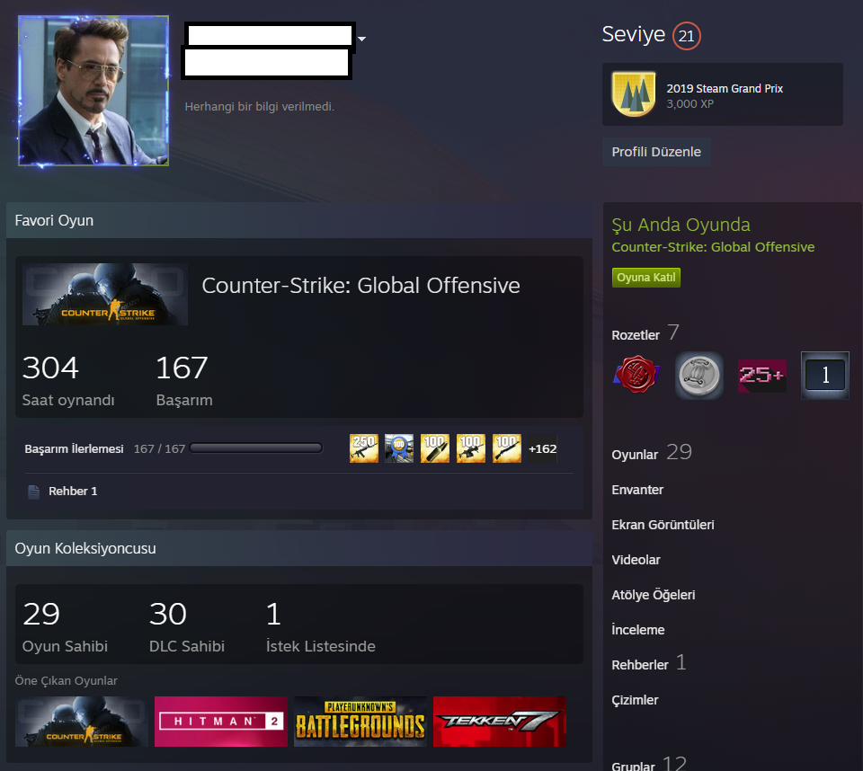Click the level 21 circle badge
The height and width of the screenshot is (771, 863).
(x=686, y=36)
